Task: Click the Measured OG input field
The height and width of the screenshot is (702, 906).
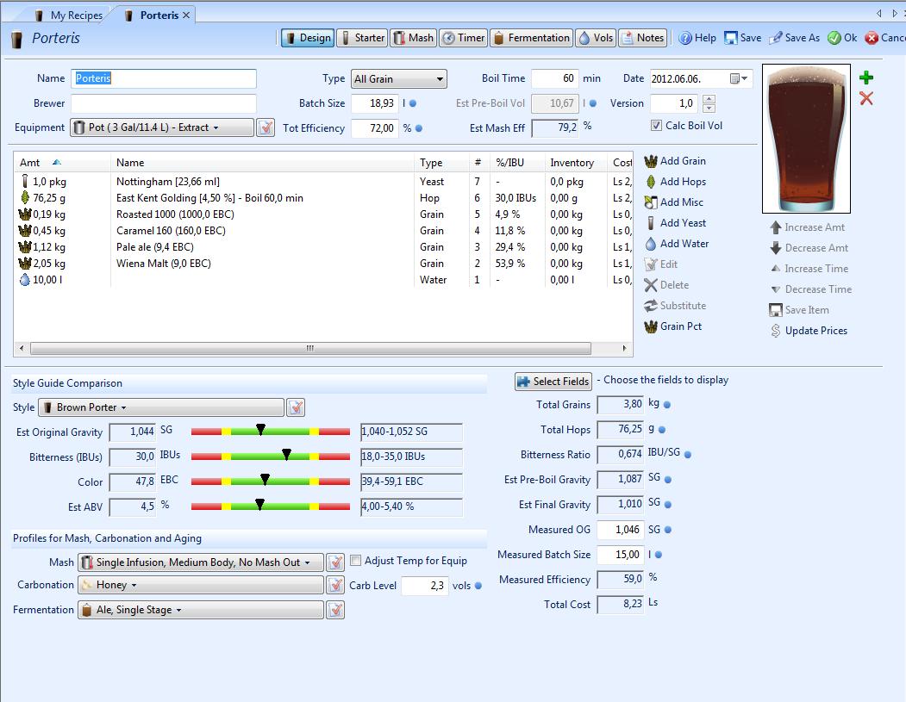Action: [619, 531]
